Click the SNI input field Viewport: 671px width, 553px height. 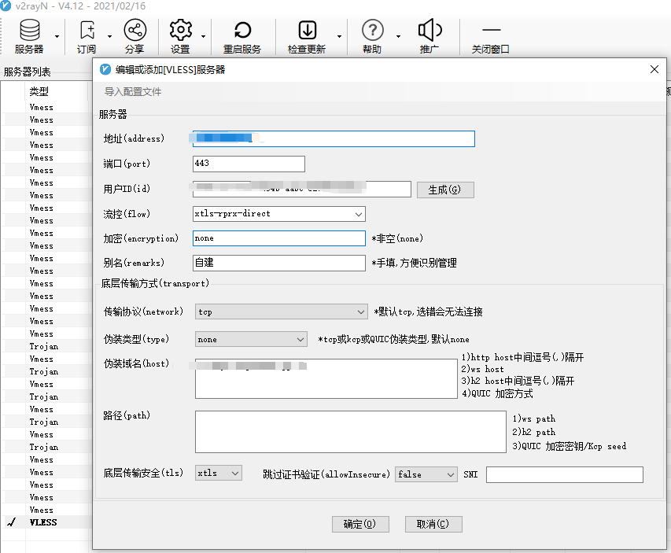565,474
